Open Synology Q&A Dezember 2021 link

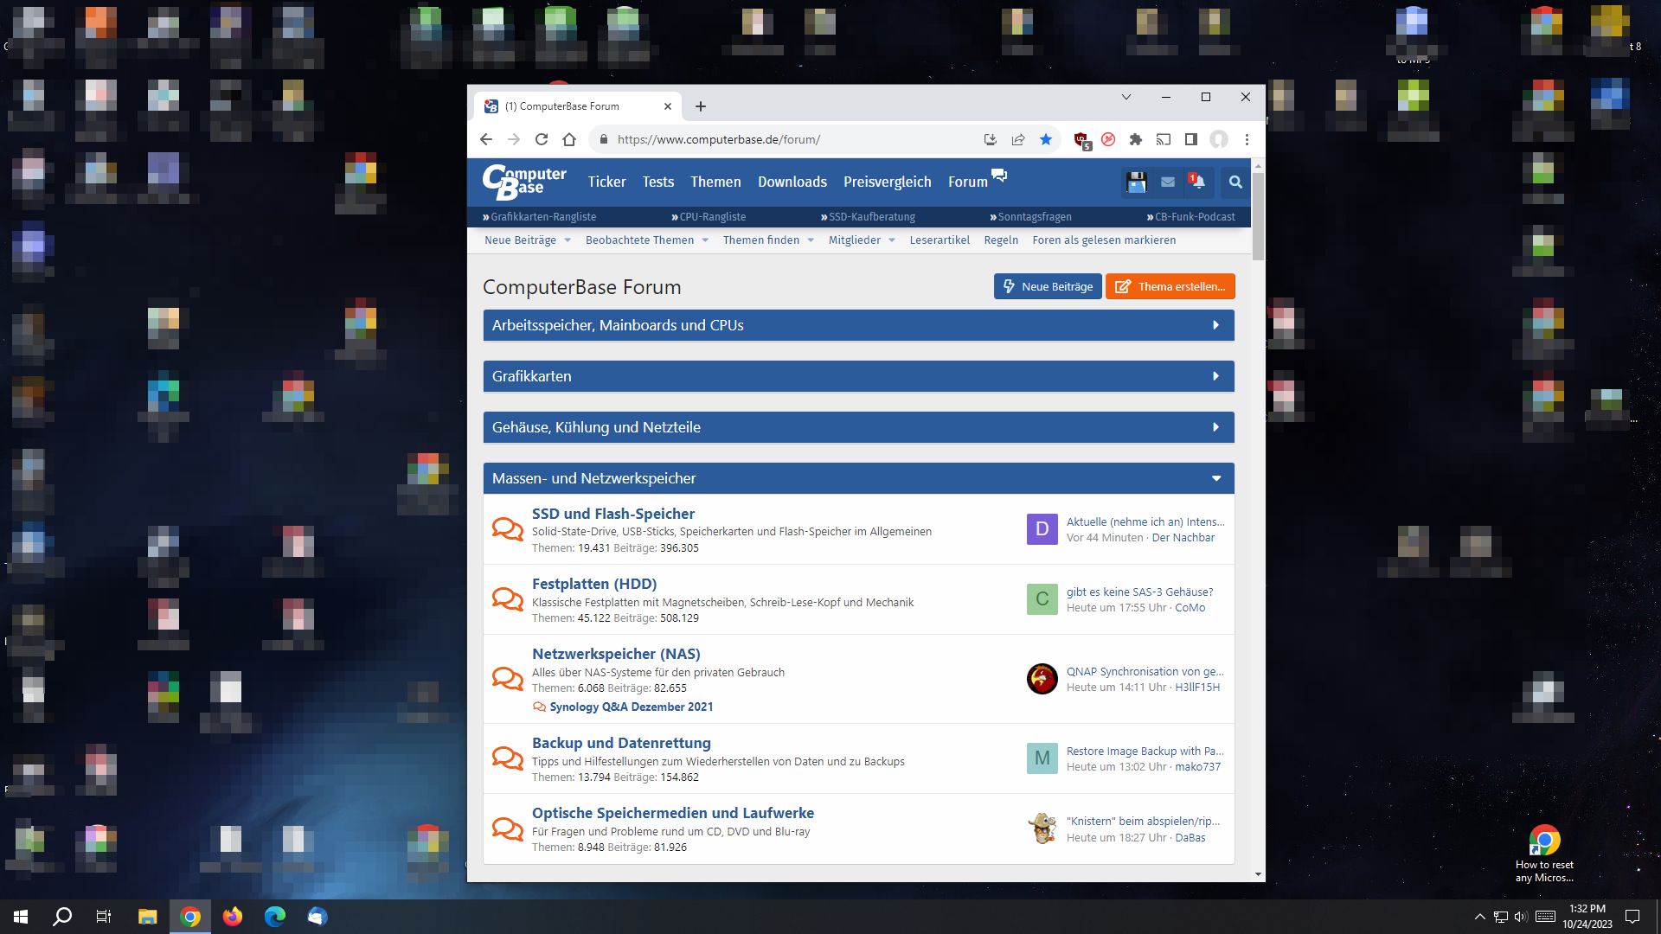(x=632, y=707)
